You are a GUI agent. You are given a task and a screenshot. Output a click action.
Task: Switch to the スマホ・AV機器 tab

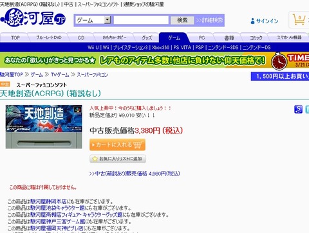(x=289, y=37)
